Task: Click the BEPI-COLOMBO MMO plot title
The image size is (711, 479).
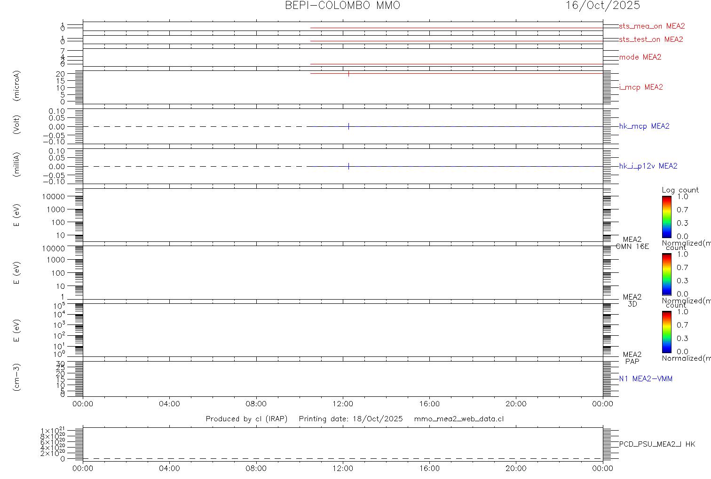Action: [x=343, y=6]
